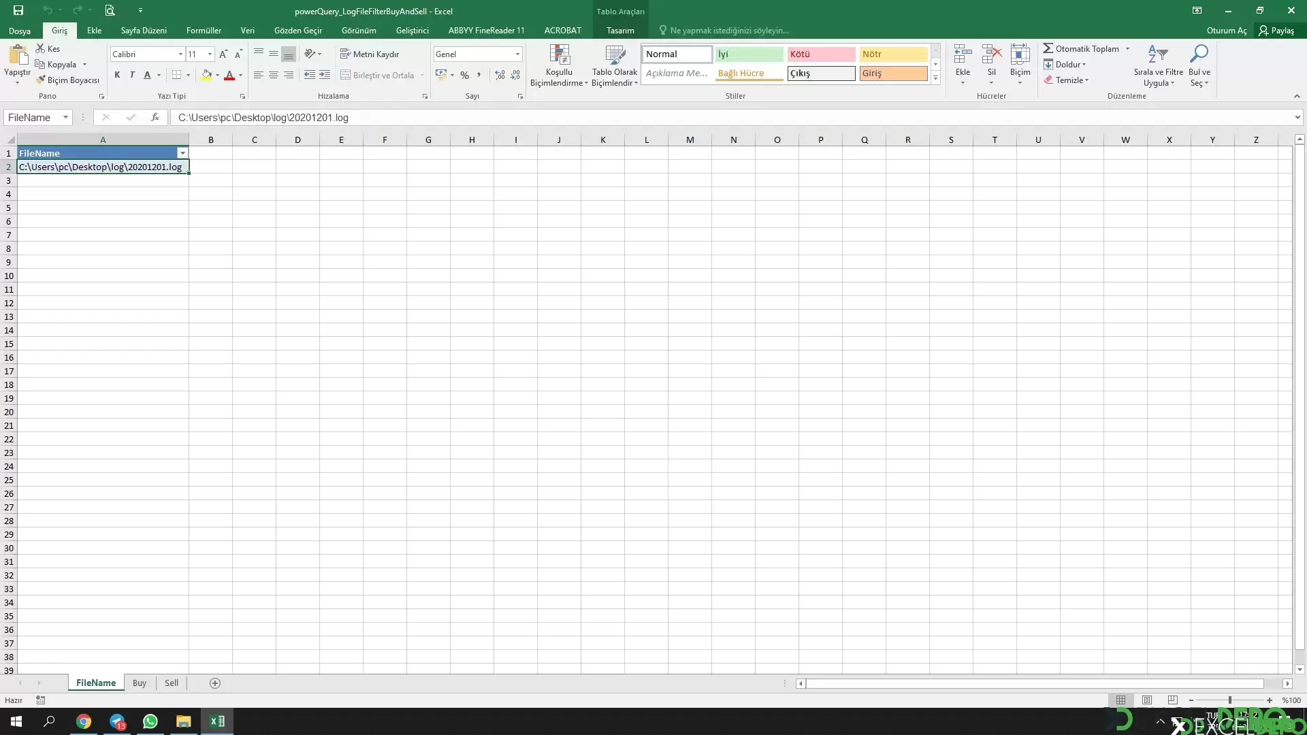Open the font size dropdown
Screen dimensions: 1307x735
pyautogui.click(x=210, y=54)
